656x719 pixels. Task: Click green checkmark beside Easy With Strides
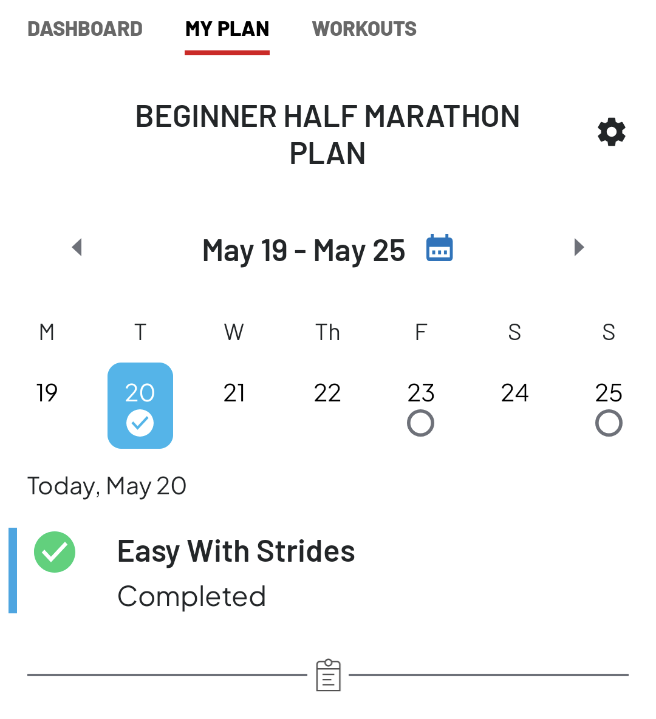point(55,552)
